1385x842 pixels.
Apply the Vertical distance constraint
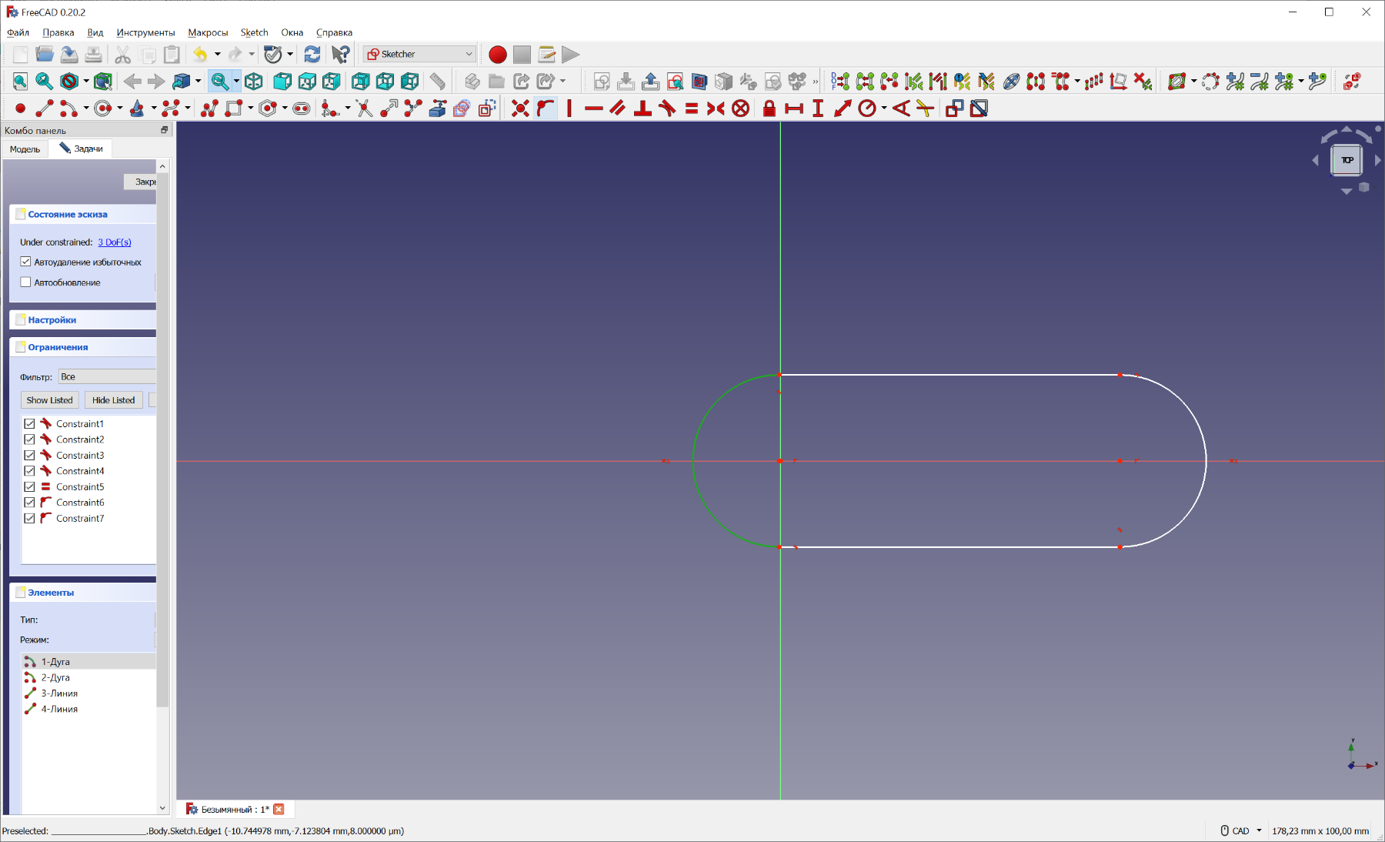point(818,109)
